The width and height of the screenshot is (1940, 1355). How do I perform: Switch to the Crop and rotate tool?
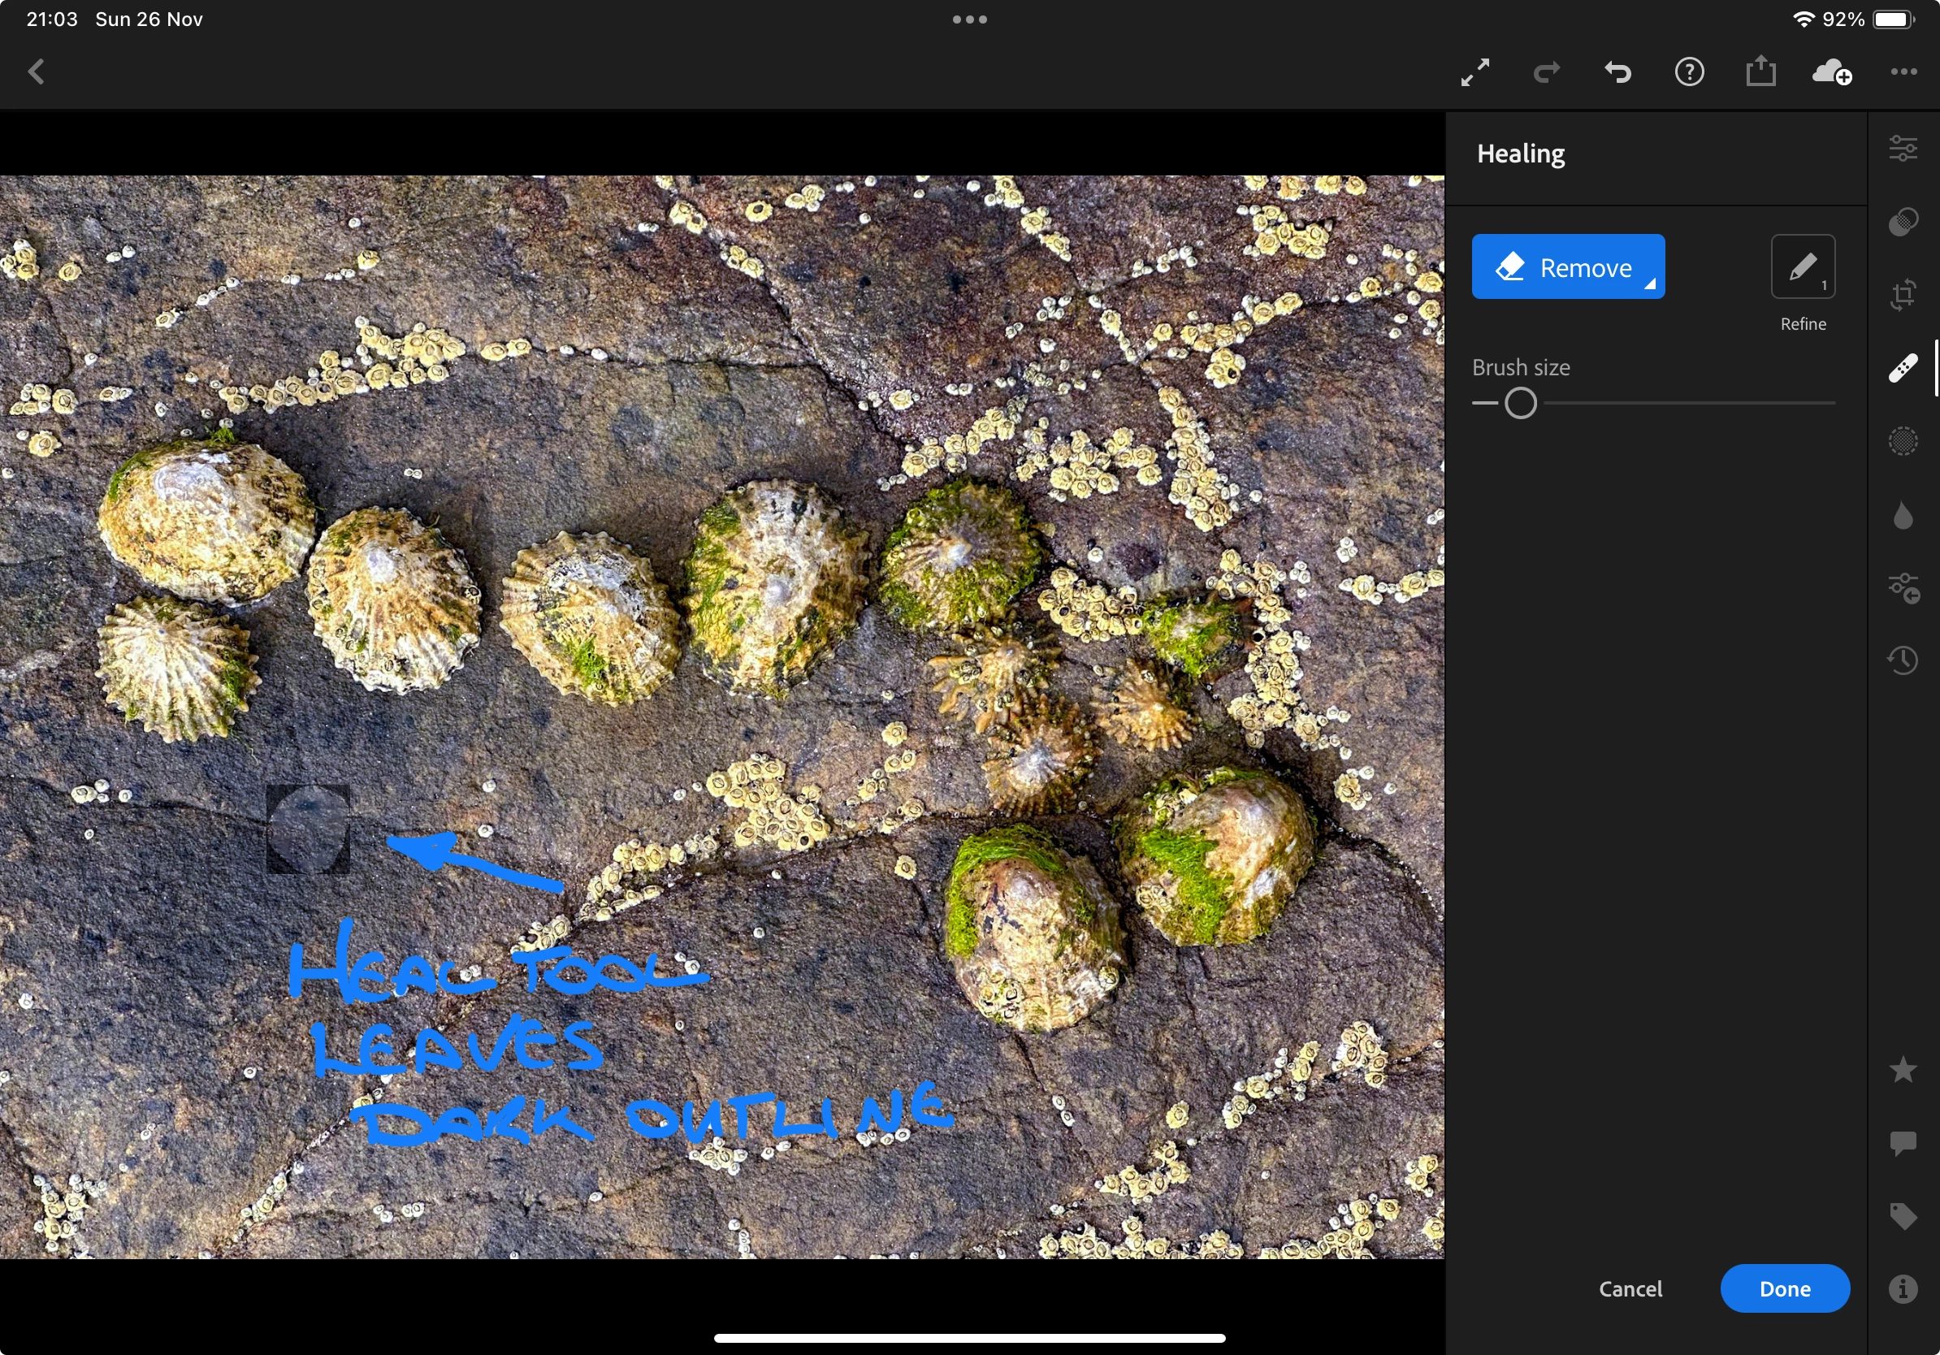[1902, 296]
